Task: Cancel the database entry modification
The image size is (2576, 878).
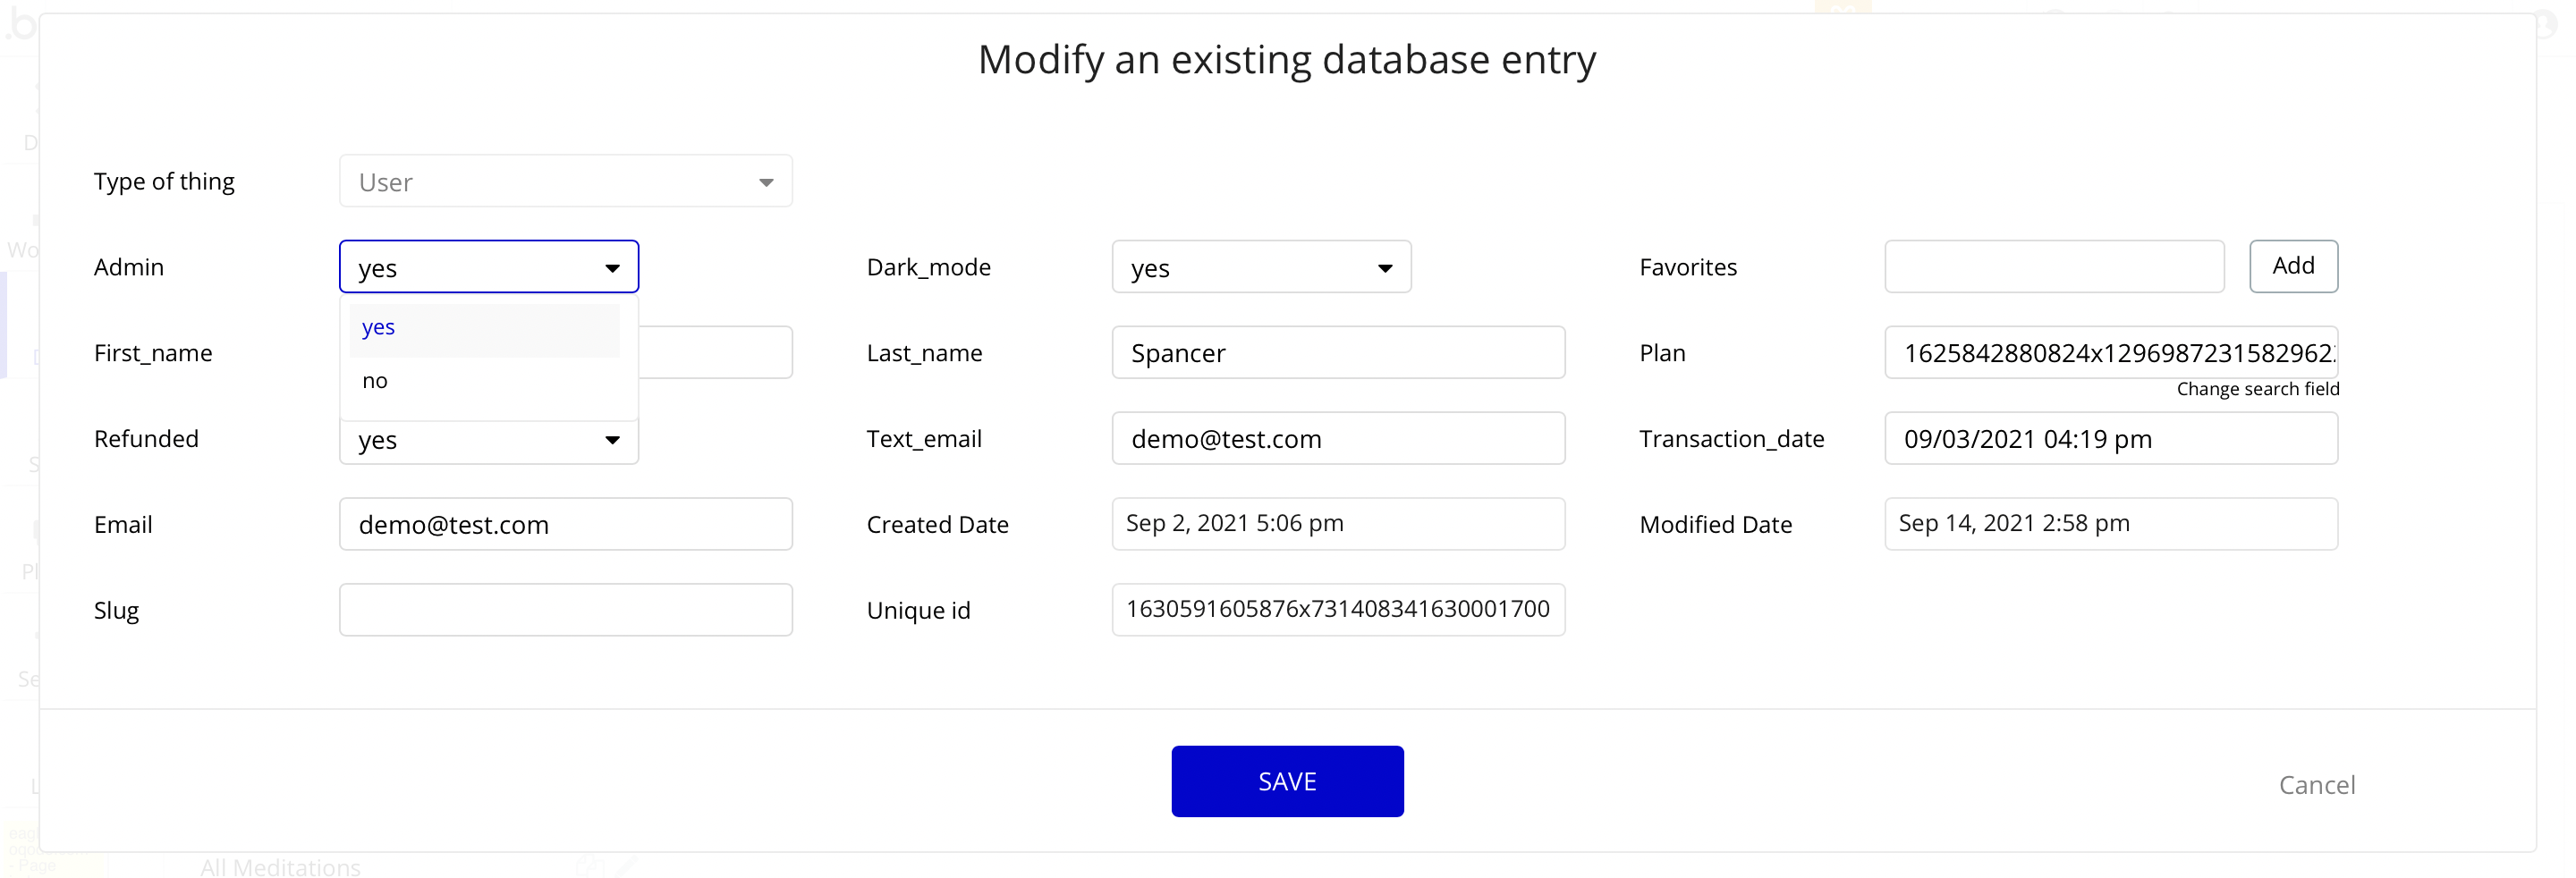Action: pos(2315,785)
